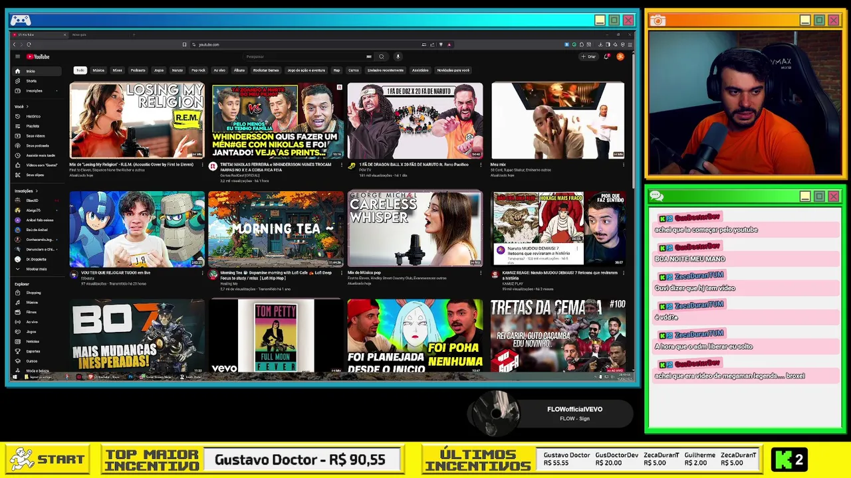Open a new browser tab
The image size is (851, 478).
(x=134, y=35)
